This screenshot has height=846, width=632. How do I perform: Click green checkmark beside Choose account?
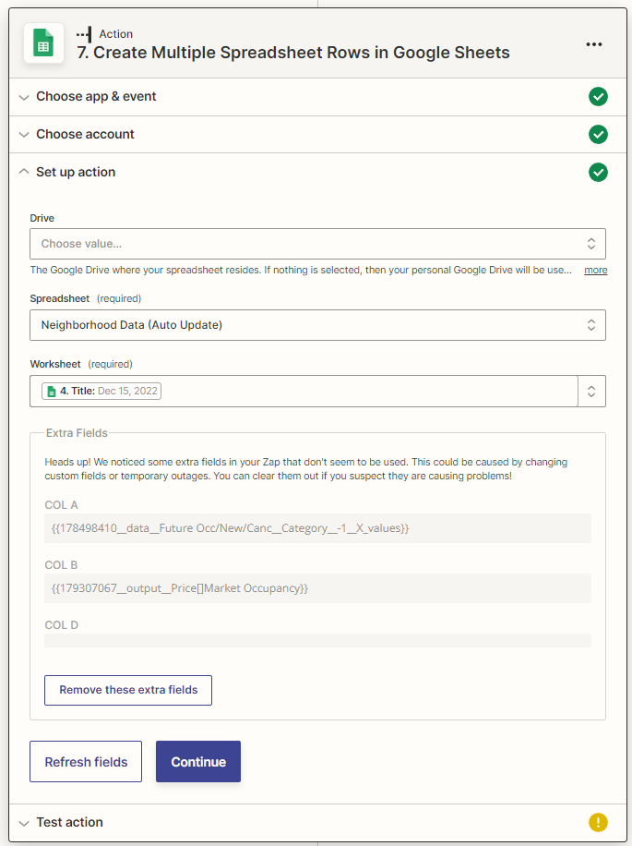coord(598,134)
